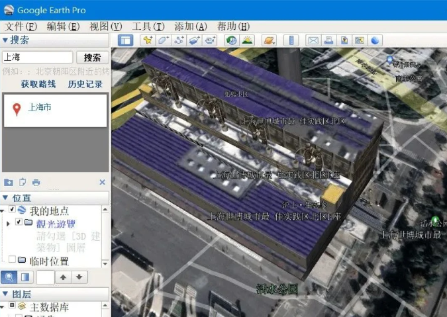Record a tour with the camera icon

pyautogui.click(x=210, y=40)
